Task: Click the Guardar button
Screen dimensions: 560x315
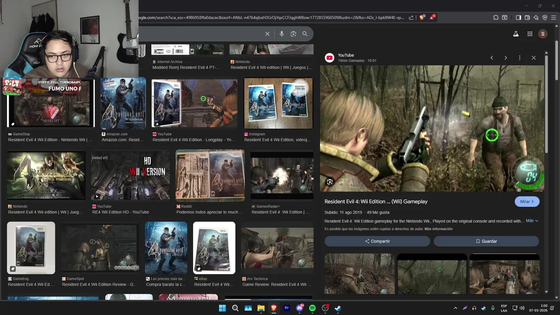Action: pos(486,241)
